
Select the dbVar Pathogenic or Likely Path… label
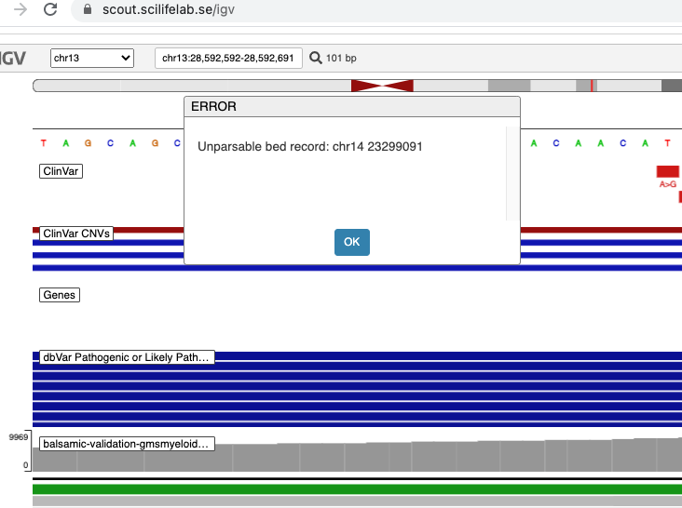tap(127, 357)
